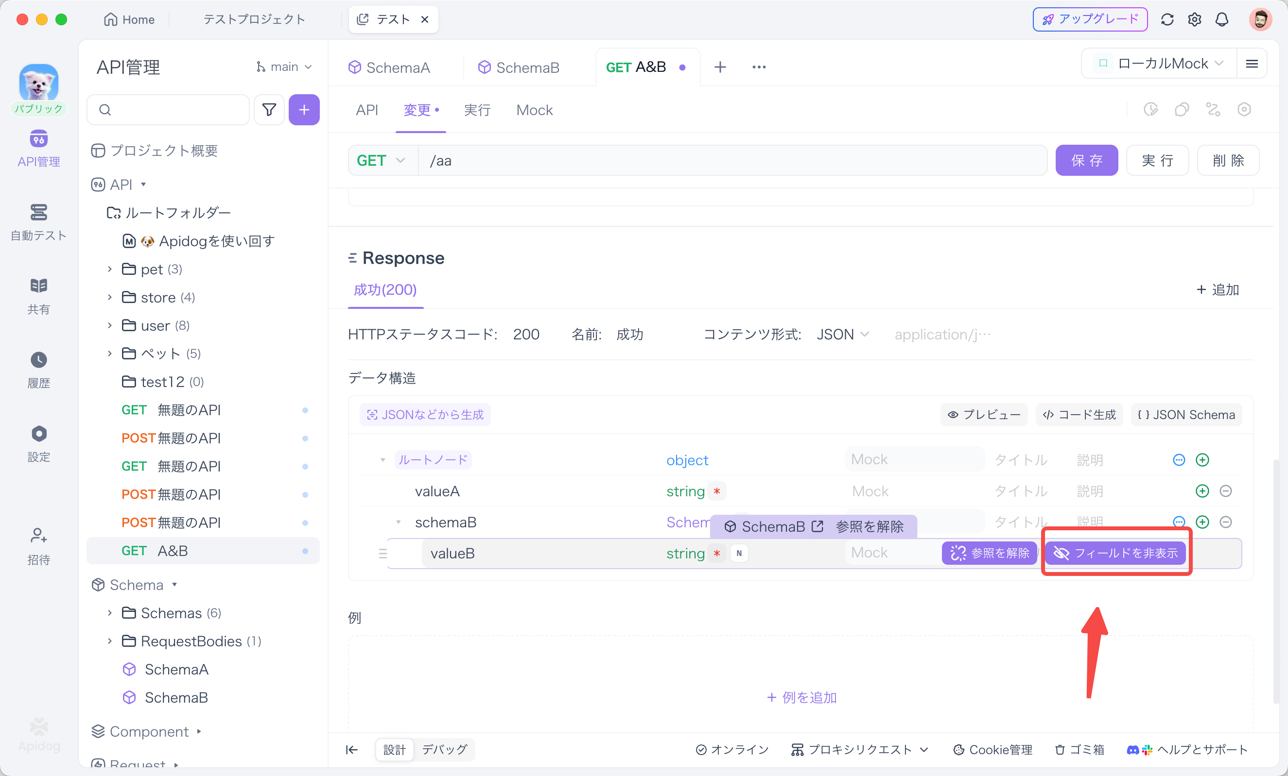Open the GET method dropdown
Screen dimensions: 1288x776
[381, 160]
